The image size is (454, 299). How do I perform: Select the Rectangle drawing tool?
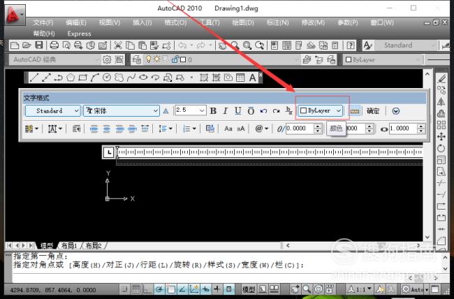coord(83,78)
